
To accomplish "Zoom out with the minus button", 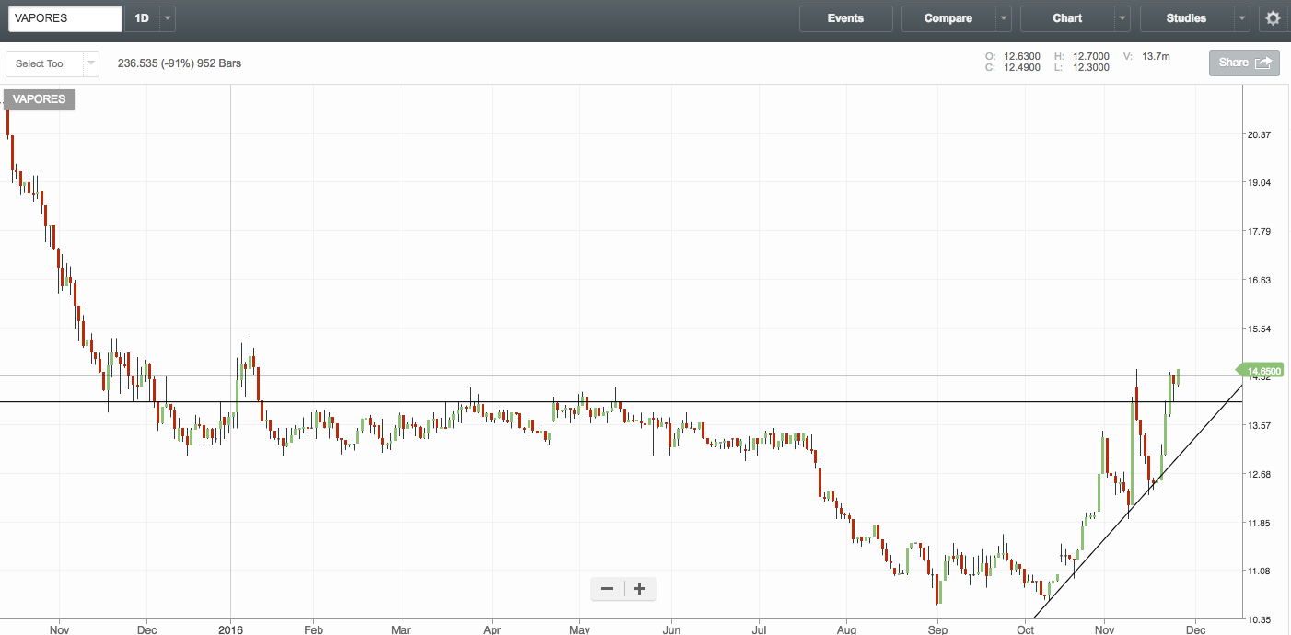I will [x=607, y=589].
